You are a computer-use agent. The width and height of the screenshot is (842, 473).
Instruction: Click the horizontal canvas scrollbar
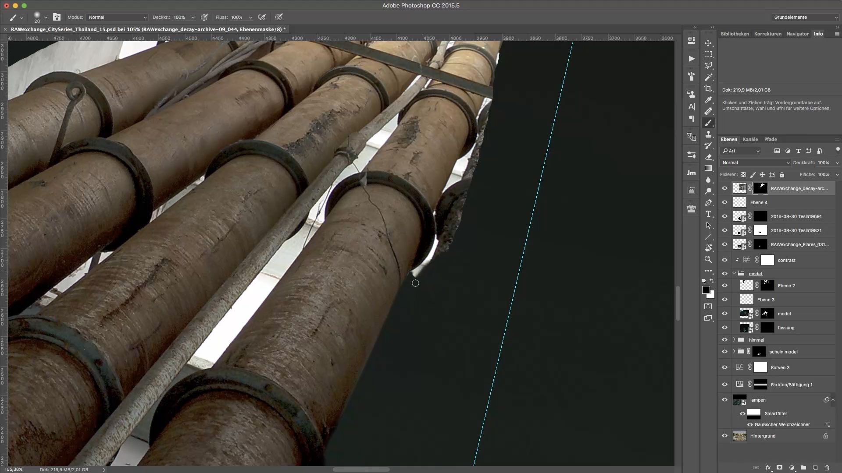361,469
